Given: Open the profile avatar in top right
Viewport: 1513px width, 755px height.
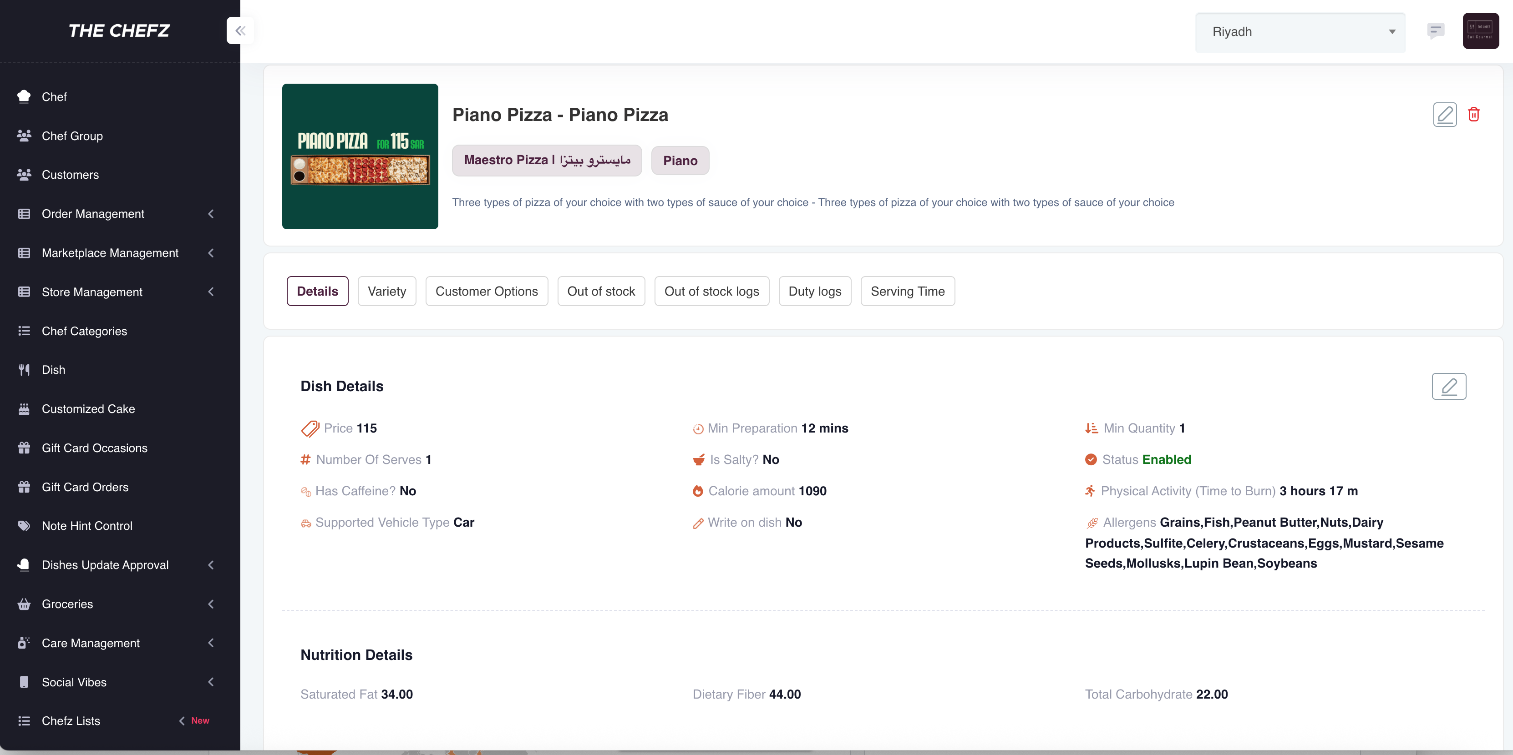Looking at the screenshot, I should point(1481,30).
